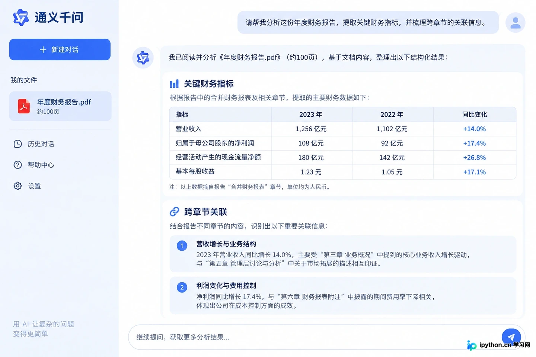Click the number 2 circle badge
536x357 pixels.
pyautogui.click(x=182, y=287)
